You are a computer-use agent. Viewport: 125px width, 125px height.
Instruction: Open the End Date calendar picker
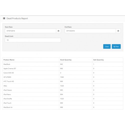118,31
